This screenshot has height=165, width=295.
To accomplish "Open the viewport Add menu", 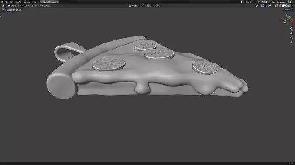I will [x=41, y=6].
